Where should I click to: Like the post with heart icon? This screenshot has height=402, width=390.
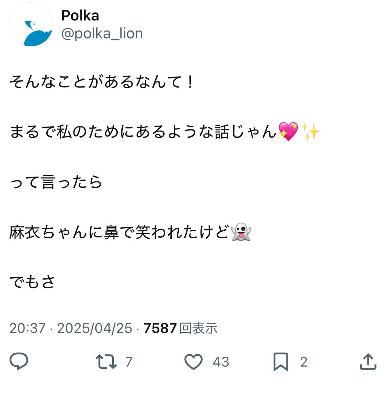(193, 362)
